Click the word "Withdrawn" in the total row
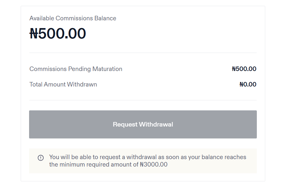Image resolution: width=283 pixels, height=183 pixels. (x=82, y=85)
